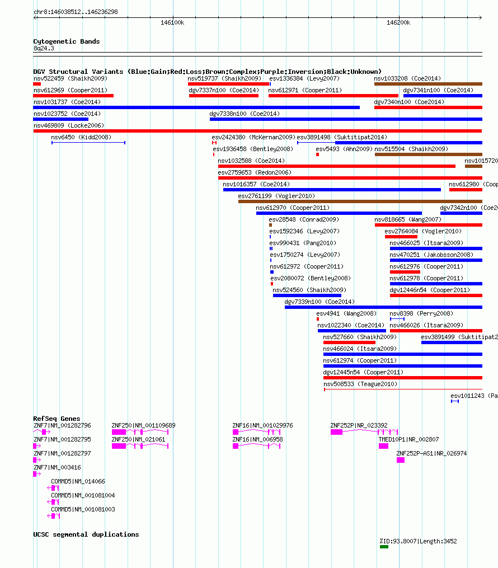Open ZNF250|NM_021061 gene
498x568 pixels.
pyautogui.click(x=138, y=440)
